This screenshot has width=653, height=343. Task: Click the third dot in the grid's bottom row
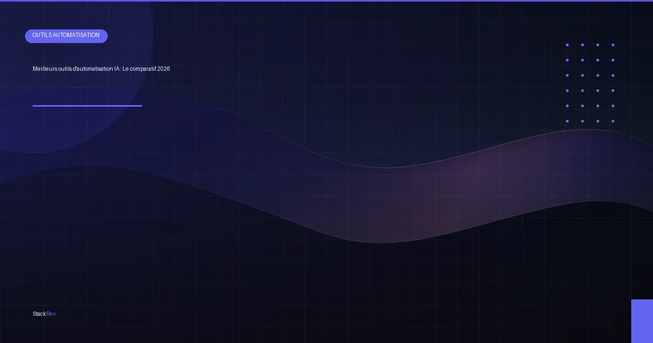click(597, 121)
